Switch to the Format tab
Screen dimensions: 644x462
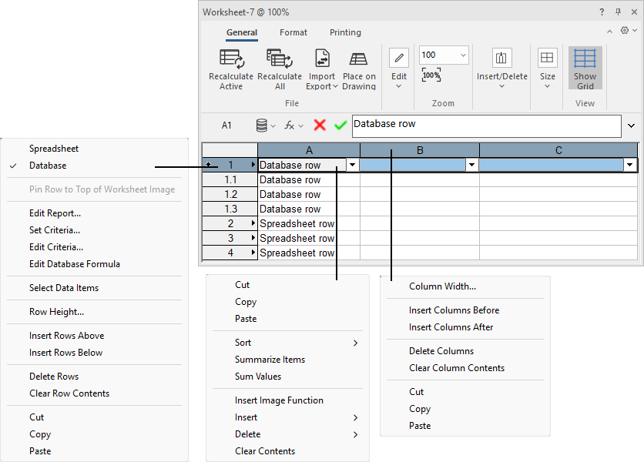293,32
